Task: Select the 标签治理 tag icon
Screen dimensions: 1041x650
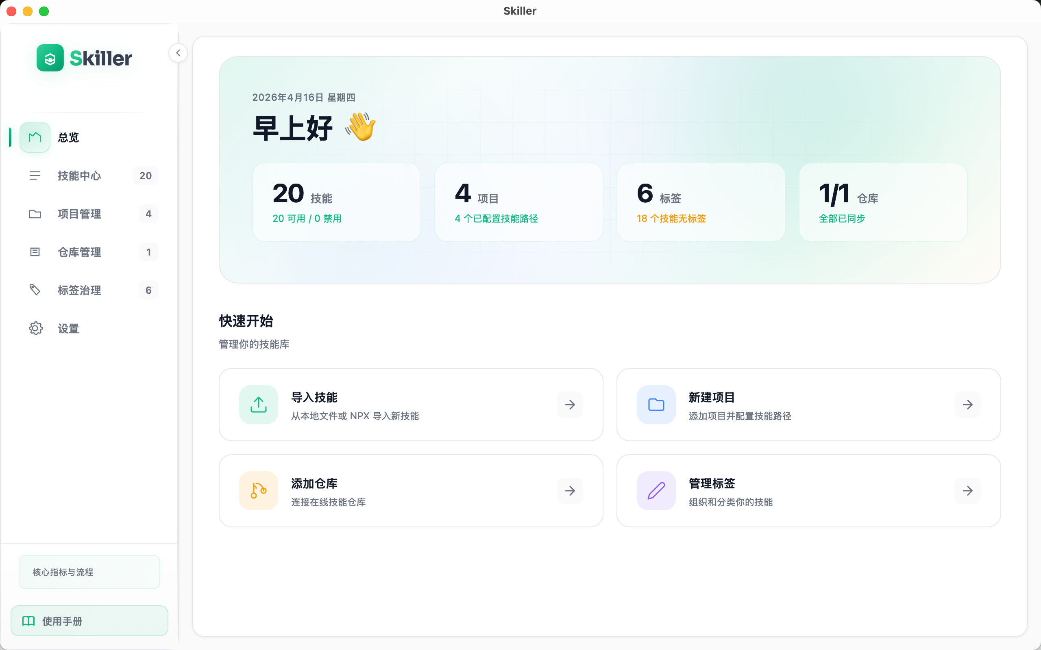Action: pos(35,290)
